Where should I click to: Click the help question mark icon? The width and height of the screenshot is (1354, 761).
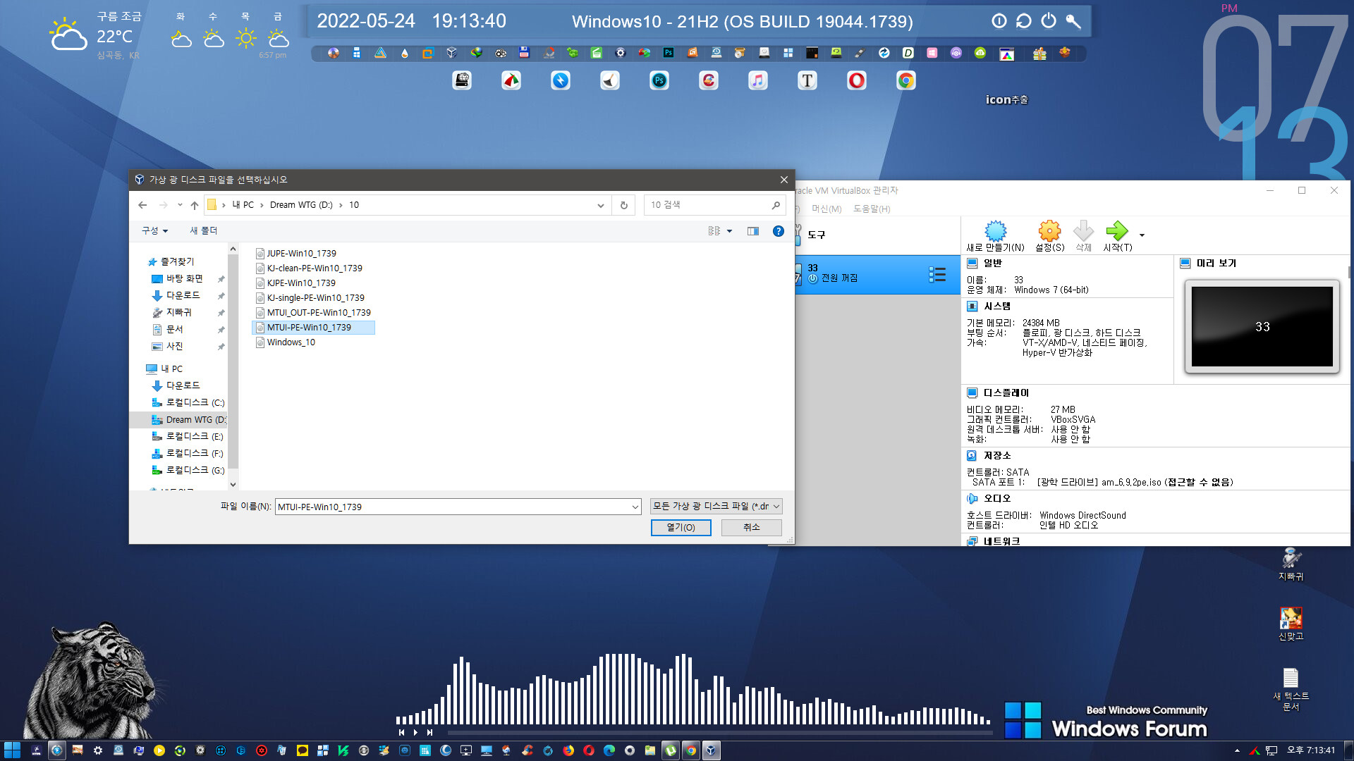779,231
